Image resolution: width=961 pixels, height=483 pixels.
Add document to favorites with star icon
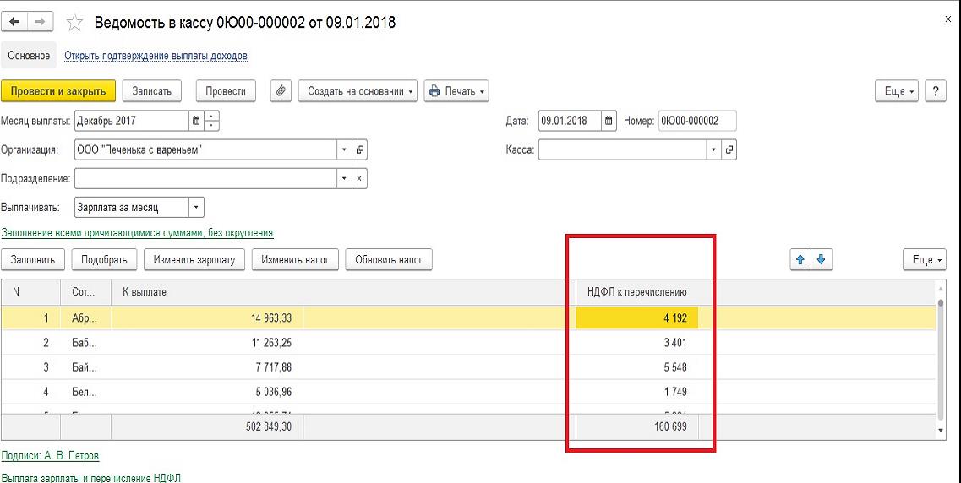(x=74, y=23)
